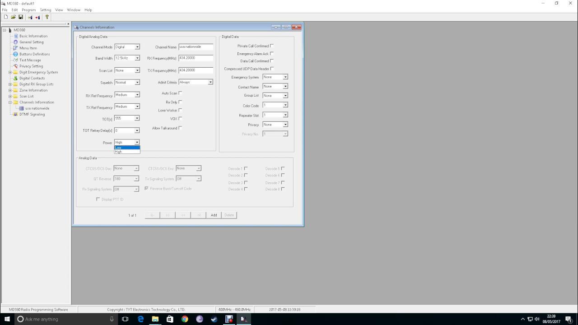Open Digital Contacts in the tree
Screen dimensions: 578x325
(x=32, y=78)
